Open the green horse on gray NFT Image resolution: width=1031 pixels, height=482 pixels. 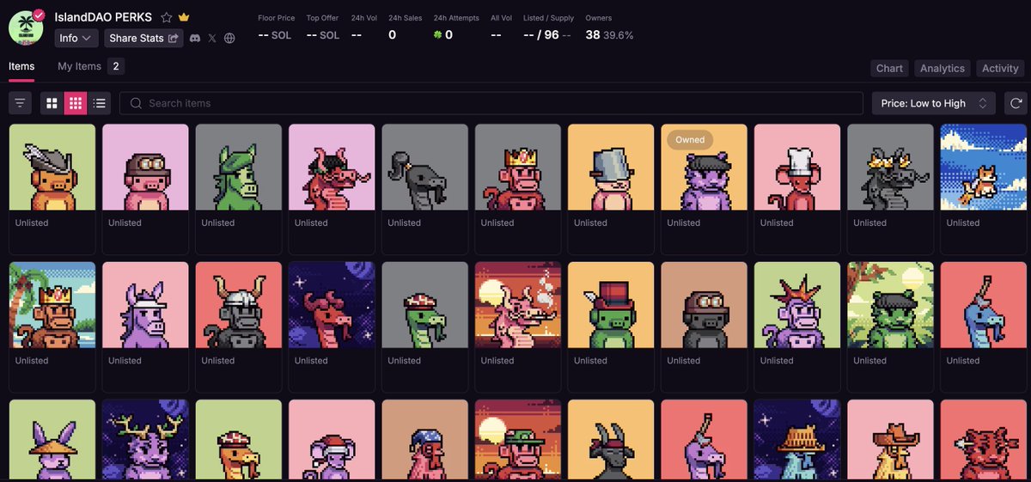tap(238, 168)
